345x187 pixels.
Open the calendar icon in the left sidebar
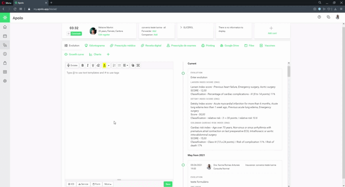[5, 36]
